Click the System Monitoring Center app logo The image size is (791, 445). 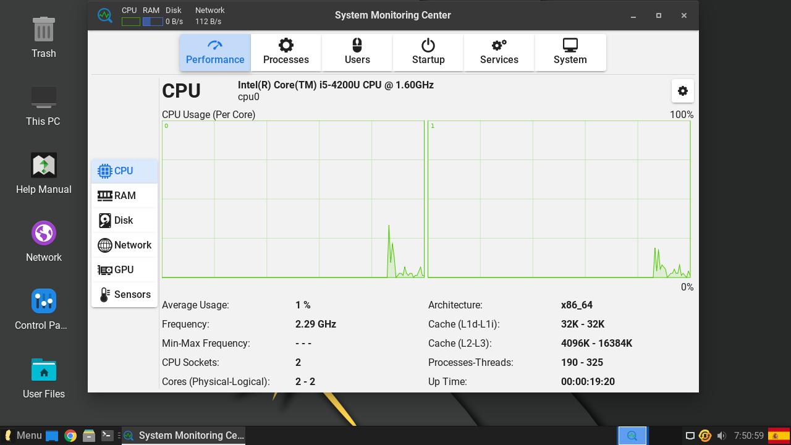point(105,15)
